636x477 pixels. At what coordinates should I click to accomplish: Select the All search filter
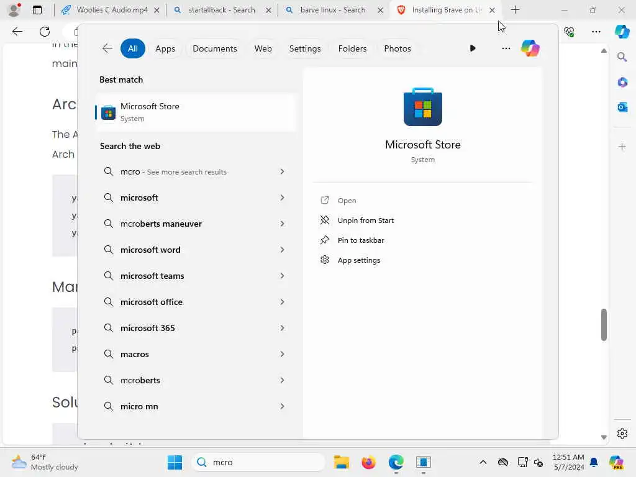coord(133,48)
